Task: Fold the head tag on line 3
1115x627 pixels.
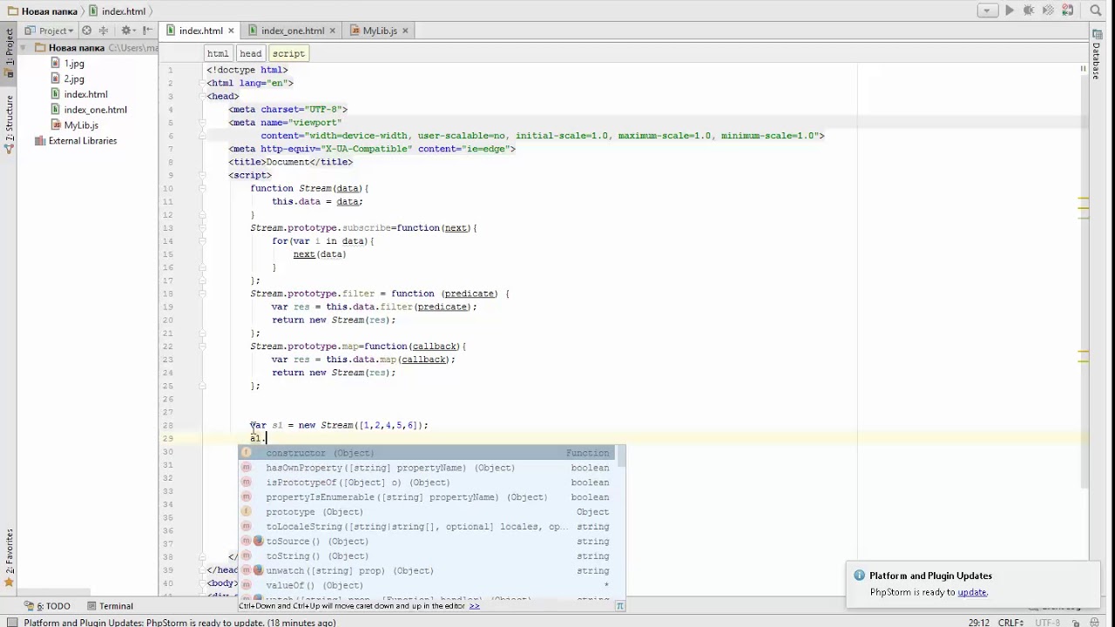Action: coord(203,97)
